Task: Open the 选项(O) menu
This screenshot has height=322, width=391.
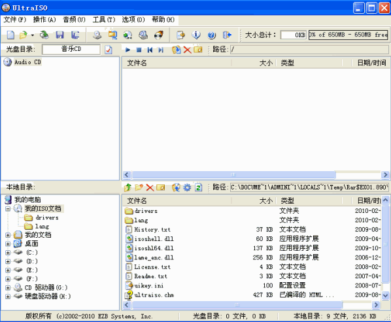Action: (x=133, y=20)
